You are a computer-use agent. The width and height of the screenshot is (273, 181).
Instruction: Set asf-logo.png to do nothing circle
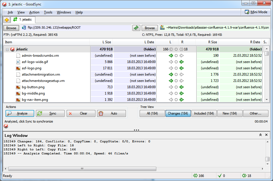pos(176,68)
